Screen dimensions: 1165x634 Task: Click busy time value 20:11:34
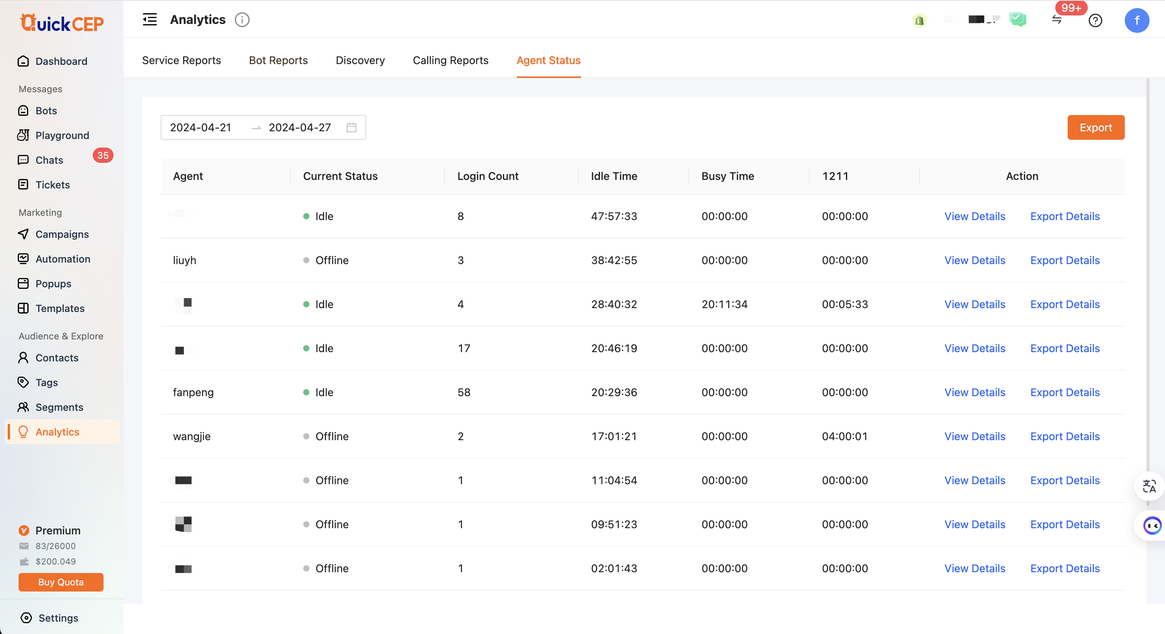pyautogui.click(x=724, y=304)
